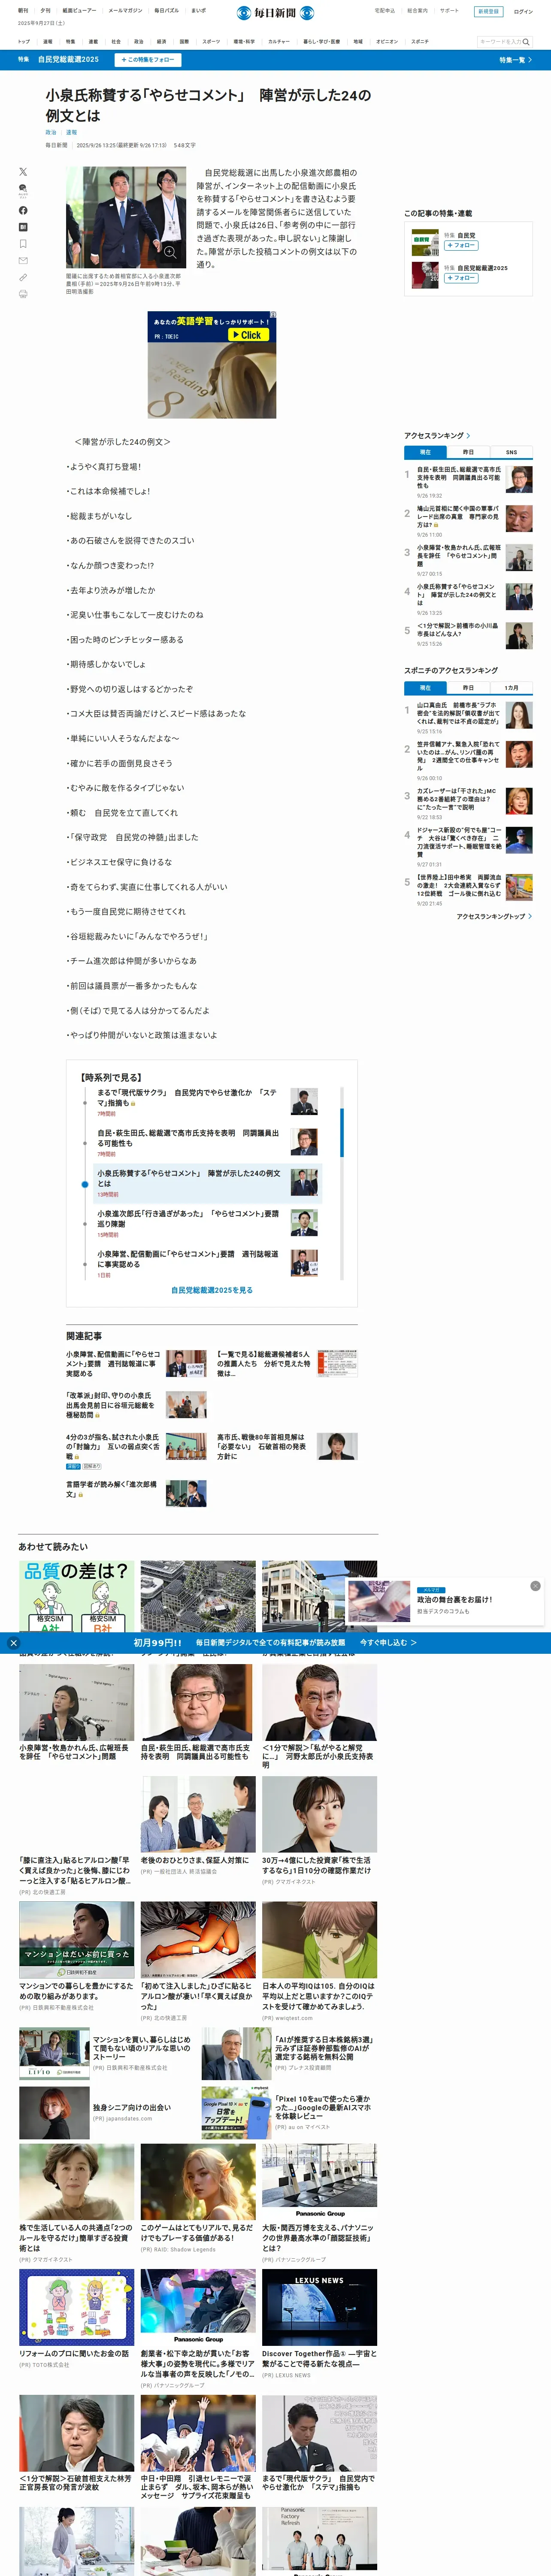The image size is (551, 2576).
Task: Click timeline marker for current article
Action: click(x=85, y=1185)
